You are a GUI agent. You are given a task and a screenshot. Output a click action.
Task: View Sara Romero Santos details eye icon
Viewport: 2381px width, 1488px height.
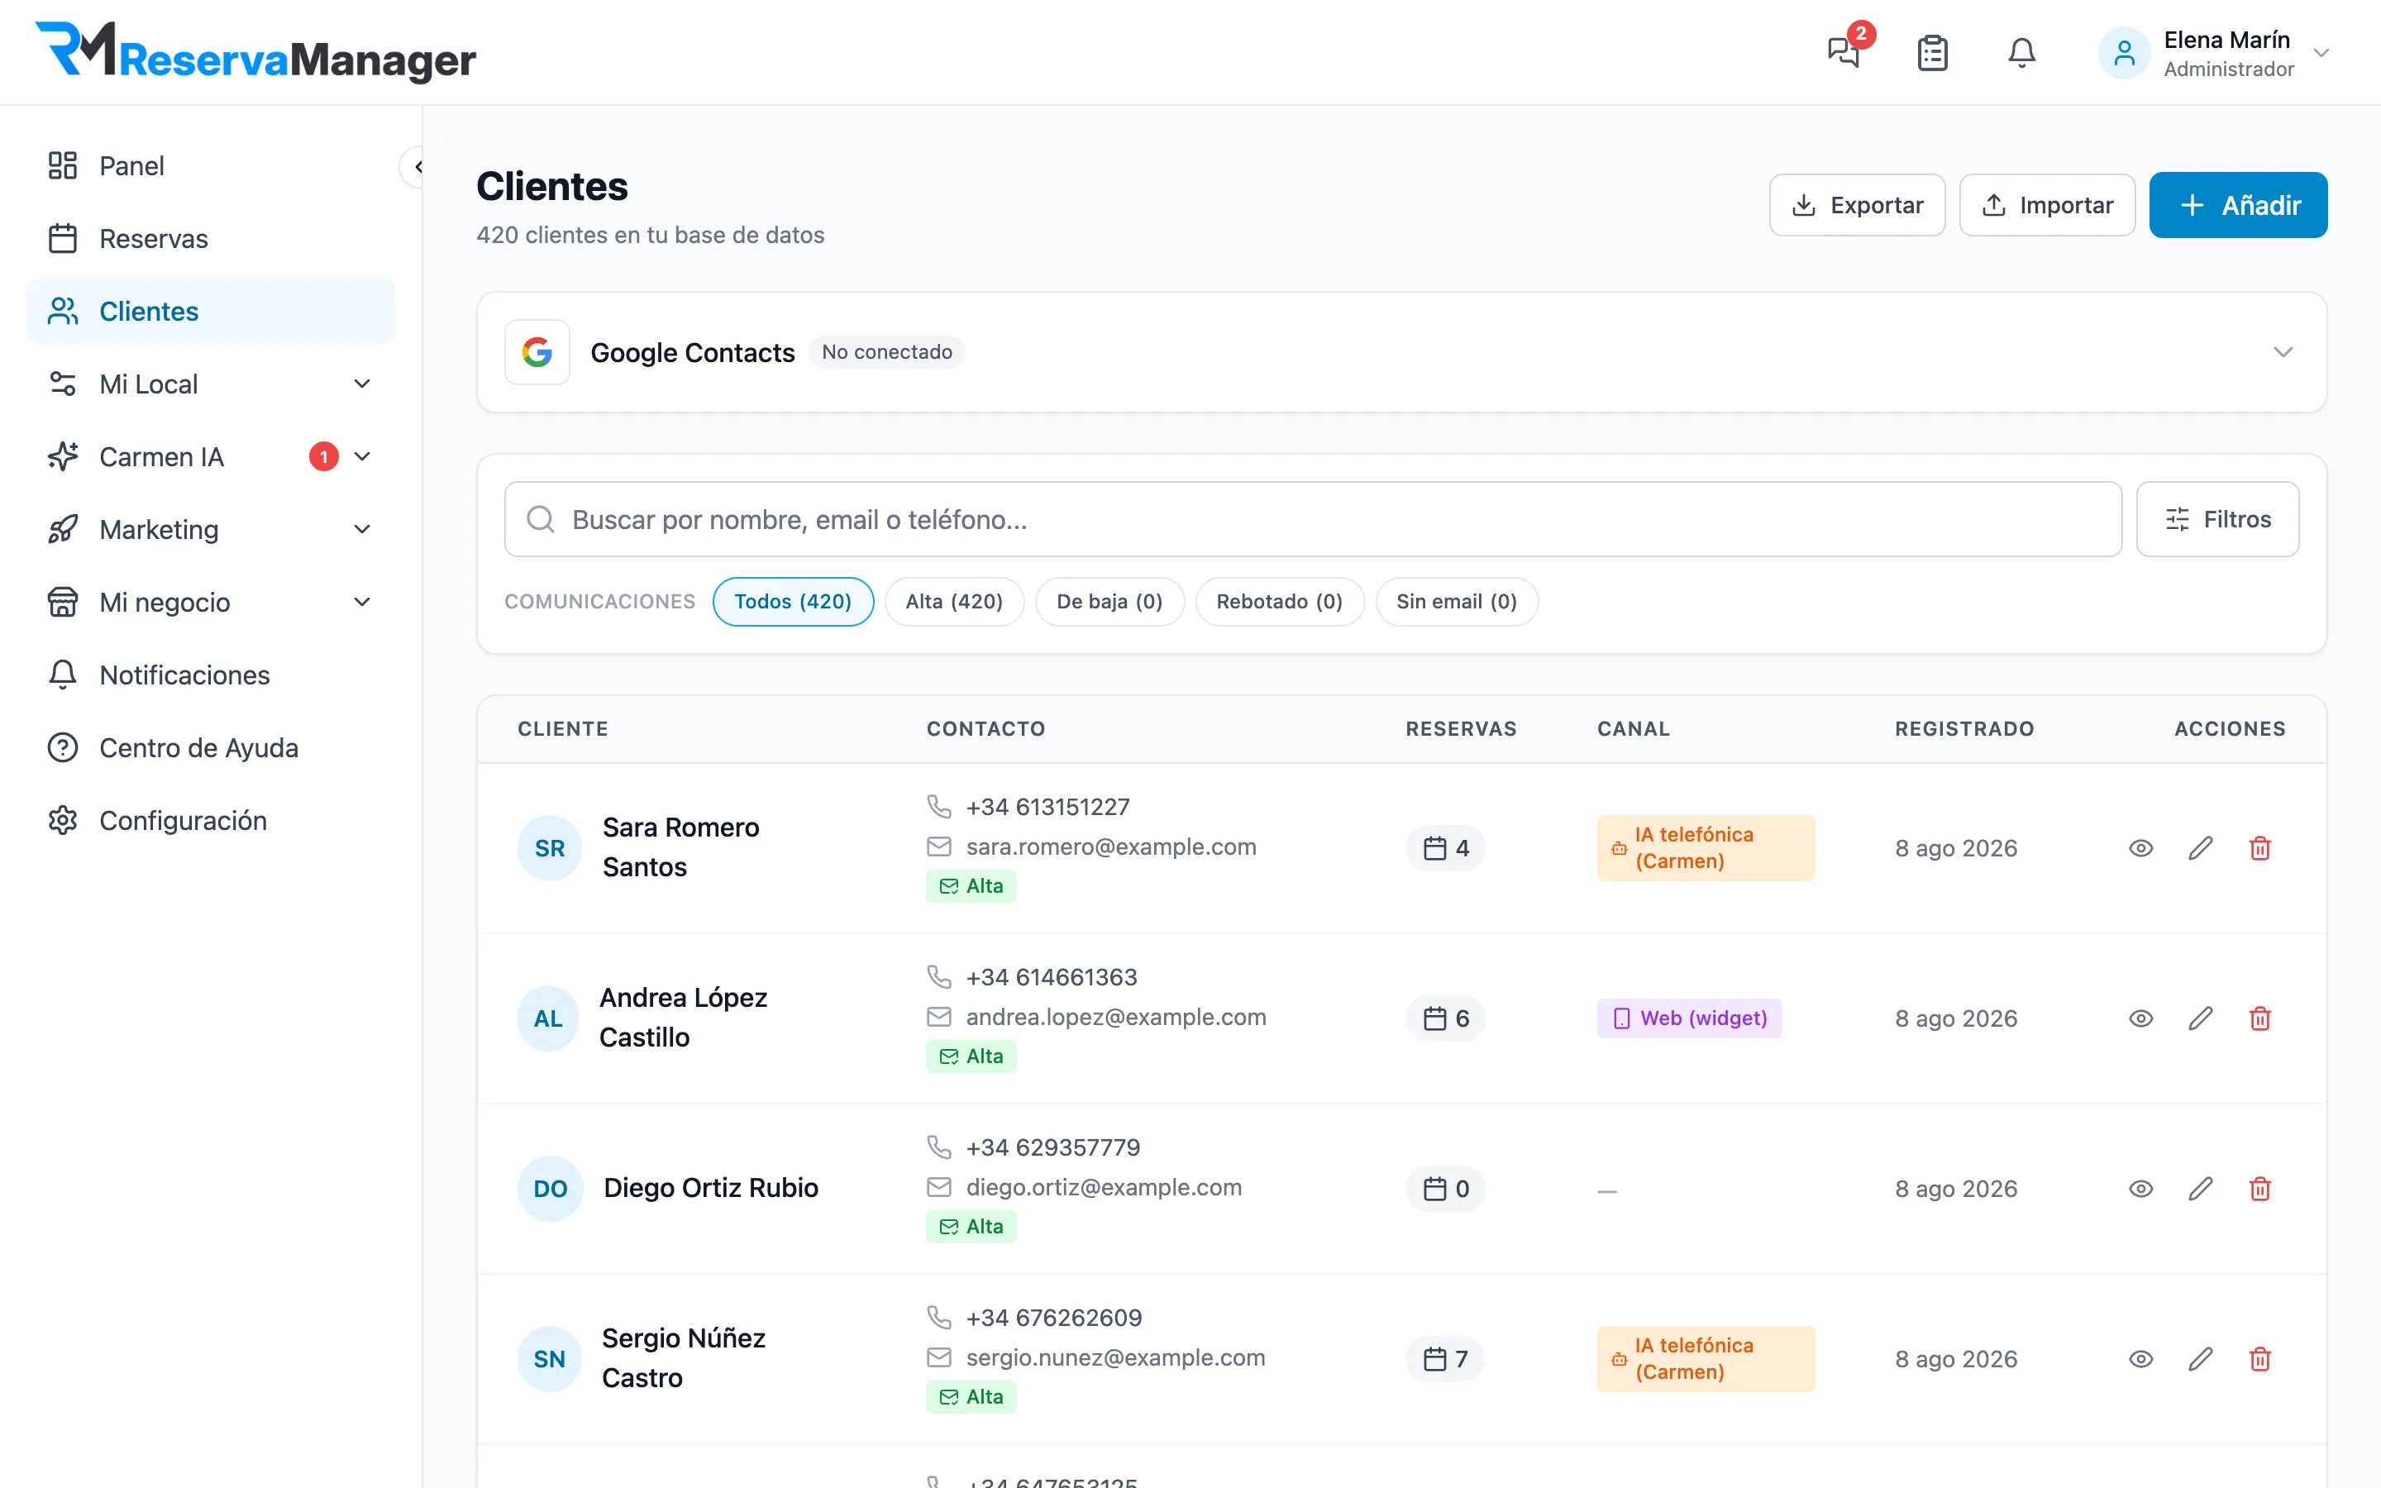tap(2141, 847)
